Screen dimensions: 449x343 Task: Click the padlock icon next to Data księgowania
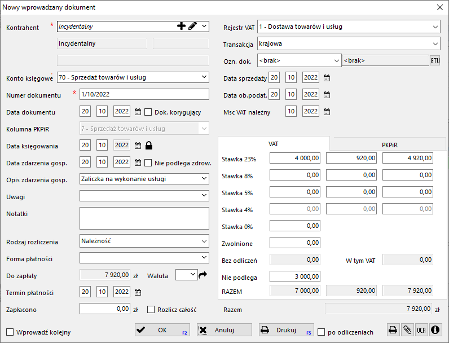pyautogui.click(x=149, y=146)
